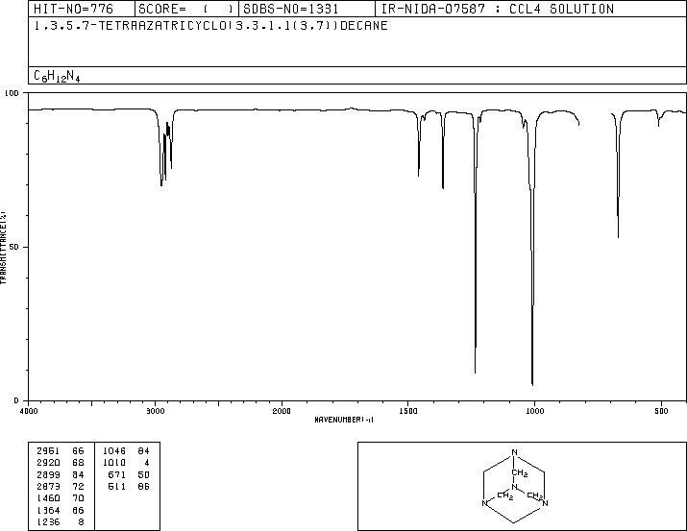The height and width of the screenshot is (531, 687).
Task: Click the TRANSMITTANCE y-axis label
Action: (4, 248)
